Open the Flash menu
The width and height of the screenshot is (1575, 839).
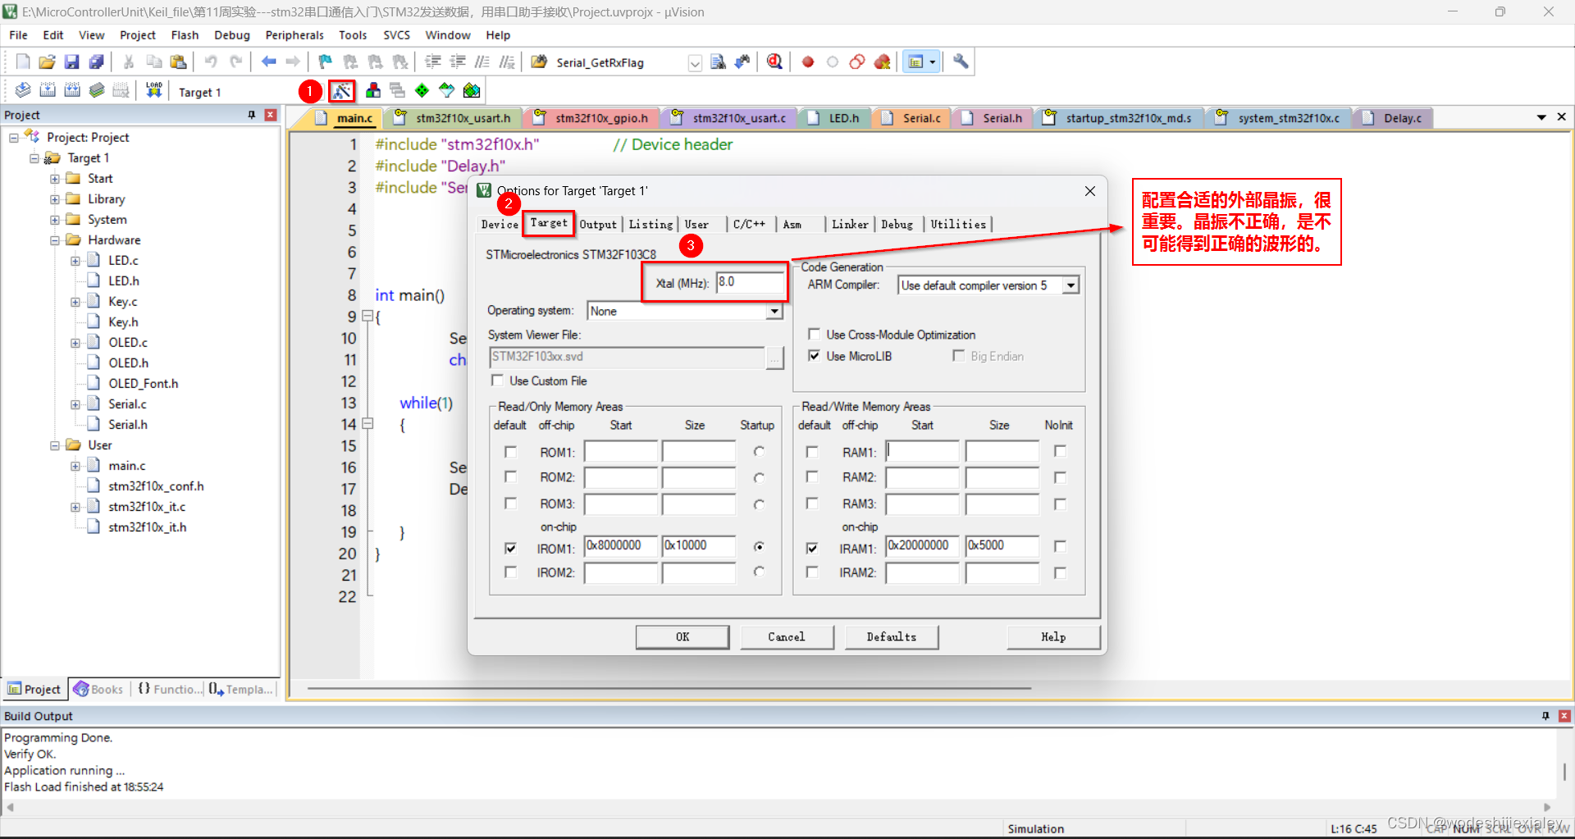click(x=185, y=34)
